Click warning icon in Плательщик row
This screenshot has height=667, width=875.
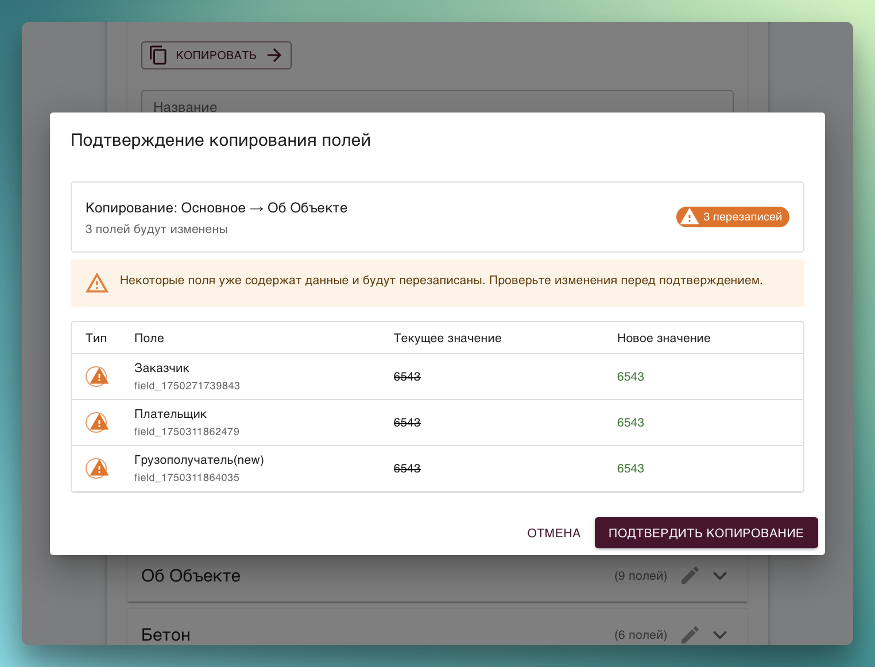97,423
